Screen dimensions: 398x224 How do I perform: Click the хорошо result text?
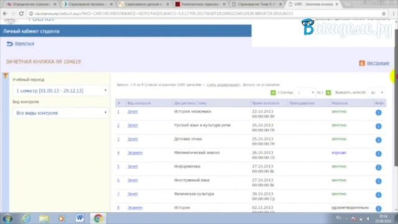pos(339,152)
